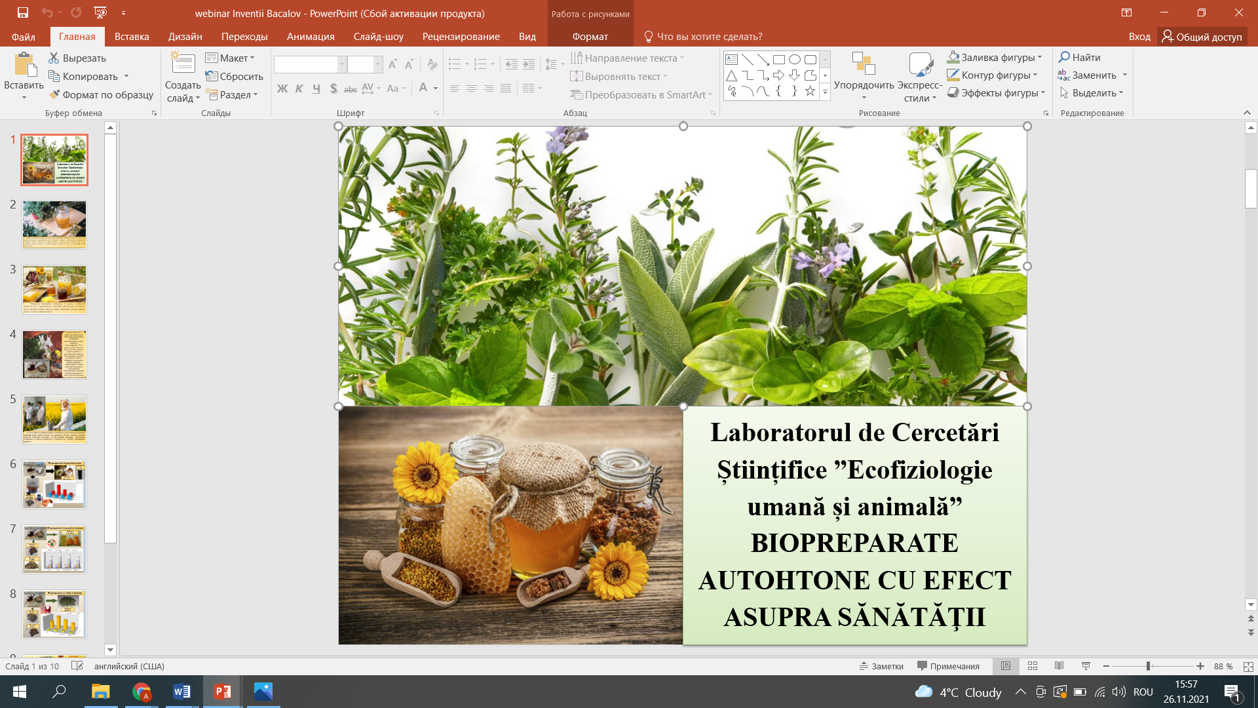Select the rectangle shape in shapes gallery
Viewport: 1258px width, 708px height.
[x=778, y=59]
